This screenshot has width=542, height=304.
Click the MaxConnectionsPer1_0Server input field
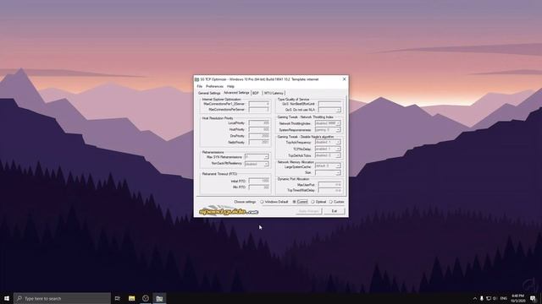[259, 104]
